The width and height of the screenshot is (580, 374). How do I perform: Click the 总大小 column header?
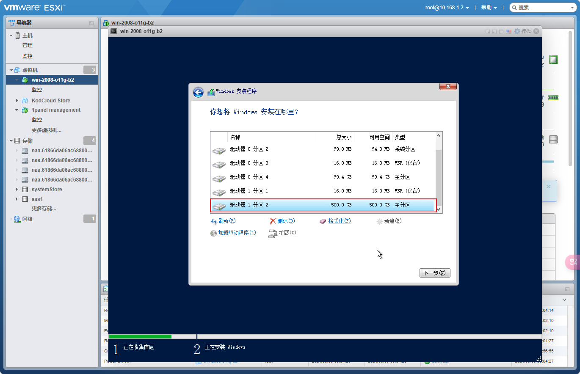(x=335, y=137)
